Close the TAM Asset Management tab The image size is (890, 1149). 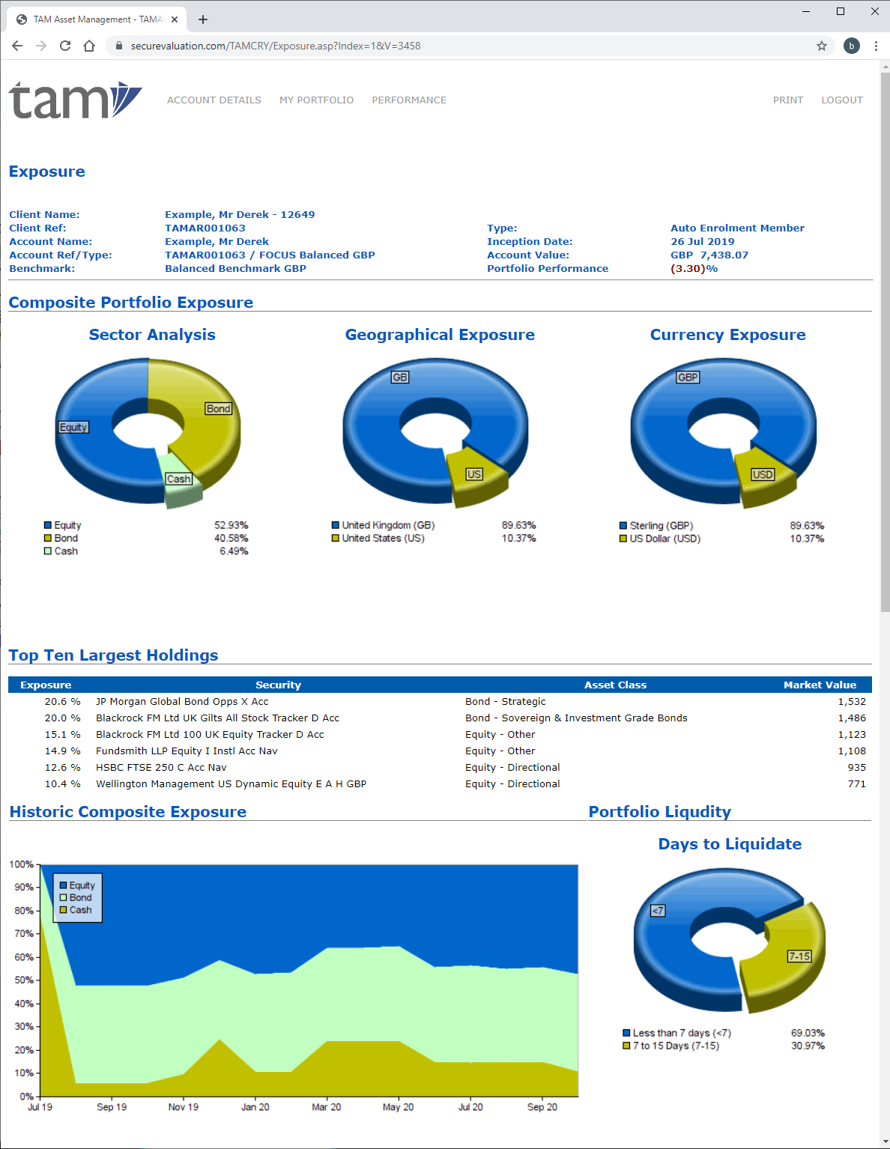click(x=175, y=19)
